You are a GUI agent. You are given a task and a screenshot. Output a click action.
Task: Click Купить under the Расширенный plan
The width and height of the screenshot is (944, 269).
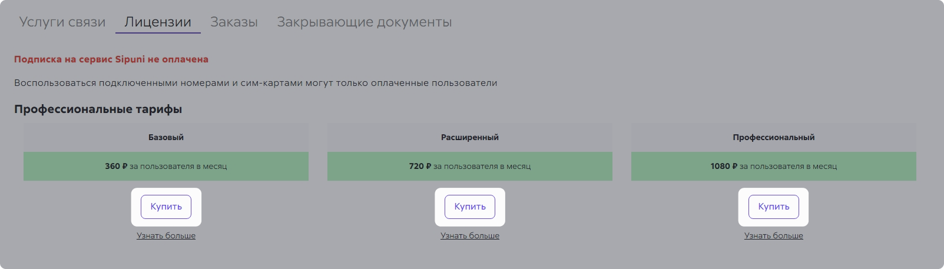tap(470, 207)
